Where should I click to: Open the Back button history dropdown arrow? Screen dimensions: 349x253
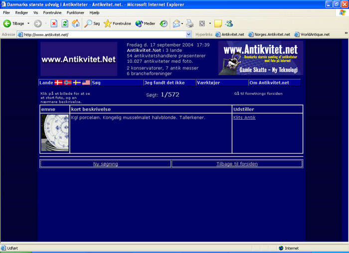point(28,23)
